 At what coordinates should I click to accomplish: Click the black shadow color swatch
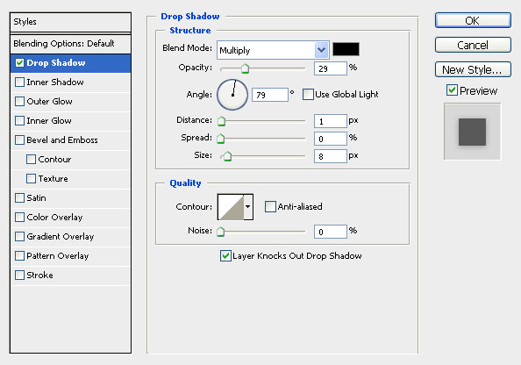point(346,49)
